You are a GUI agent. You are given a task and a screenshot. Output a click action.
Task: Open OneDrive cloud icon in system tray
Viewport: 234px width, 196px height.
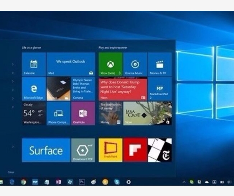[x=207, y=182]
